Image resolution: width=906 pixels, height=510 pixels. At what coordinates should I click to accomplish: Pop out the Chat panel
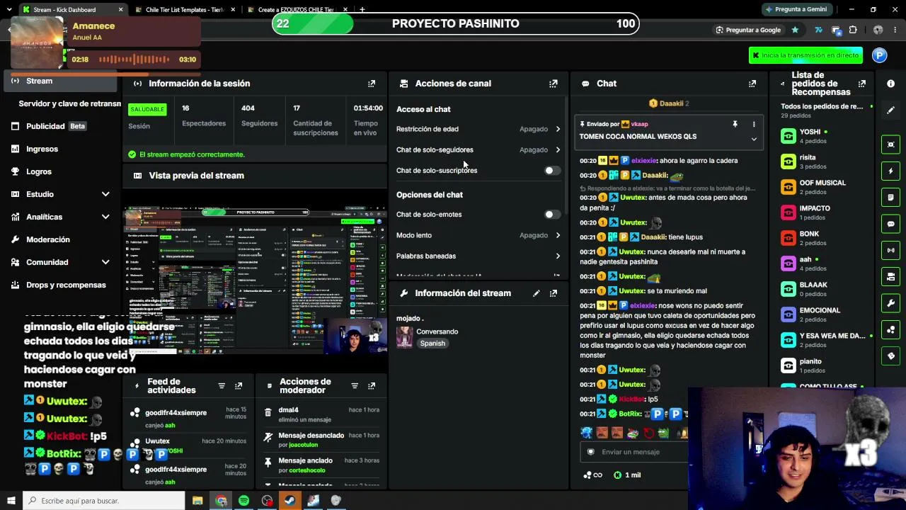pos(752,84)
